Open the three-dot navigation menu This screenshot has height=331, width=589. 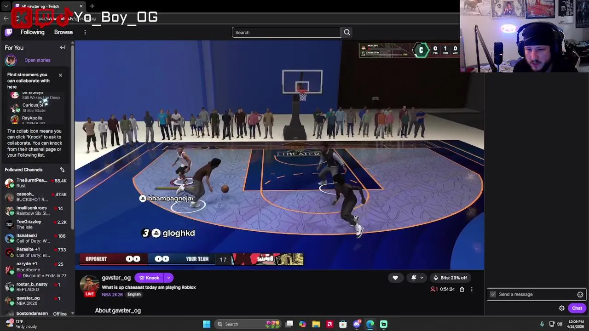point(85,32)
